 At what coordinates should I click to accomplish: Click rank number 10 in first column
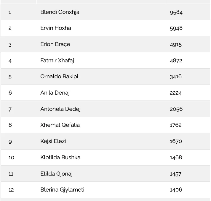pos(11,158)
